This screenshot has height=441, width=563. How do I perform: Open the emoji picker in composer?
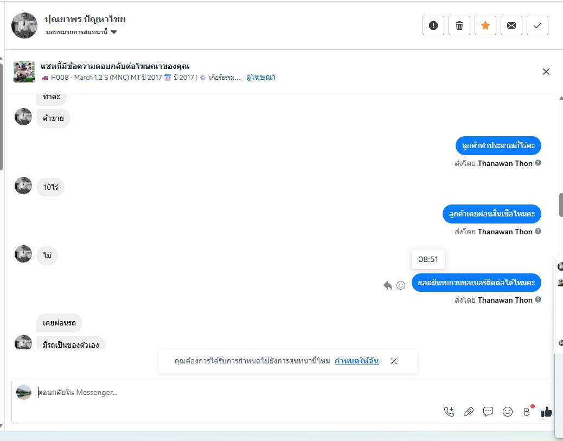(507, 412)
